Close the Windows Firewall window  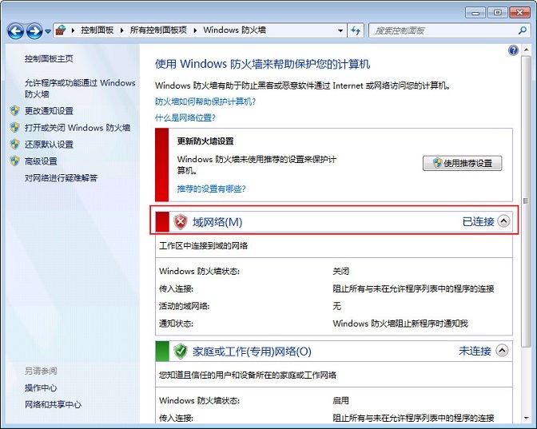click(520, 13)
